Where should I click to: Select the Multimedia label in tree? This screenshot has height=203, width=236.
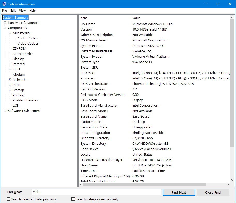(x=21, y=33)
